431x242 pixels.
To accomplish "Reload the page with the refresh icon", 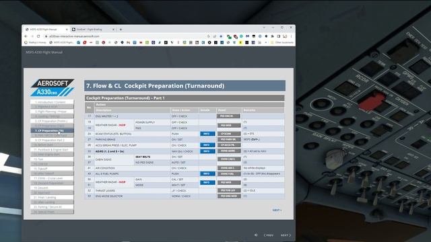I will tap(38, 36).
